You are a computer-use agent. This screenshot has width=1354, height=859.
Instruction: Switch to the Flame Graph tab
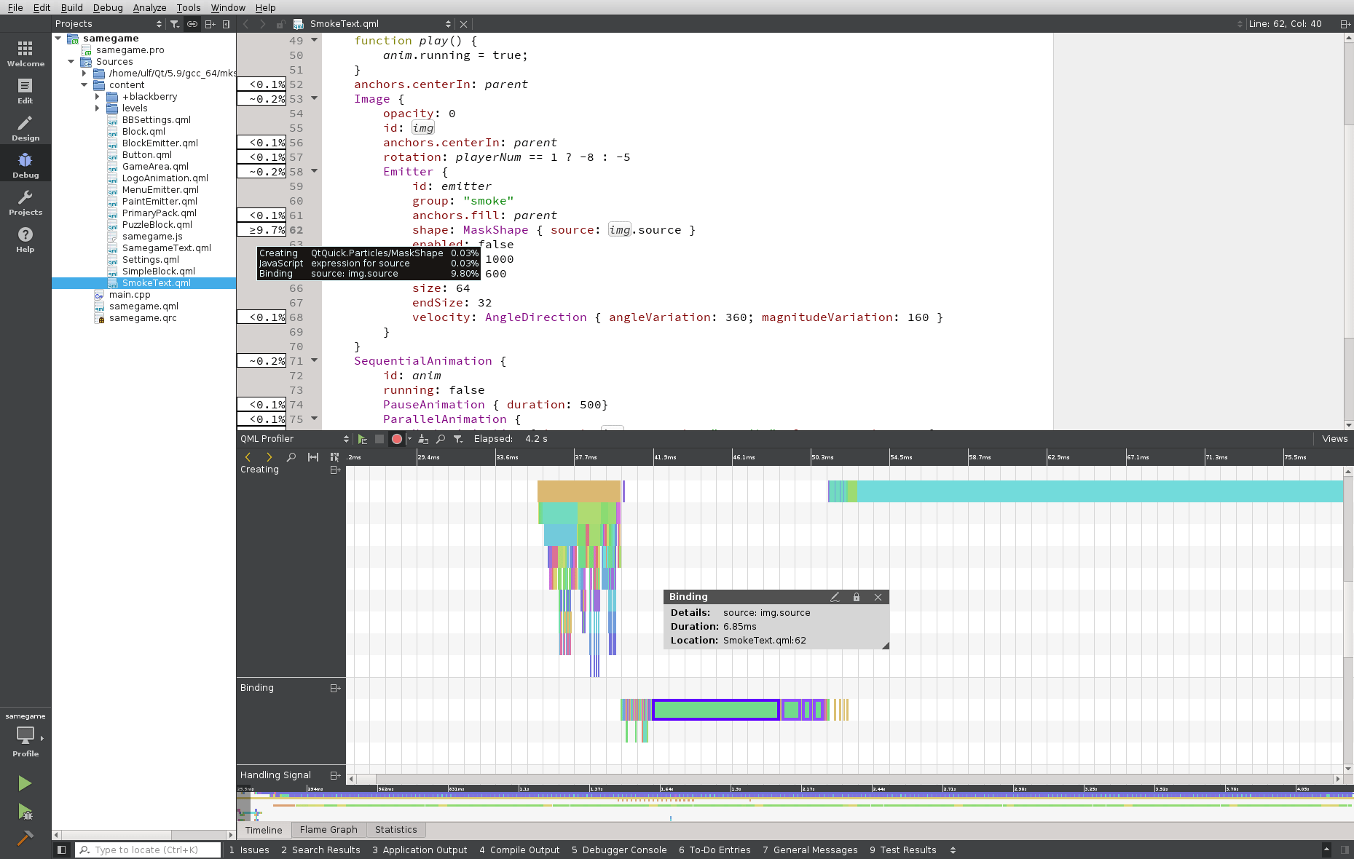[x=328, y=830]
